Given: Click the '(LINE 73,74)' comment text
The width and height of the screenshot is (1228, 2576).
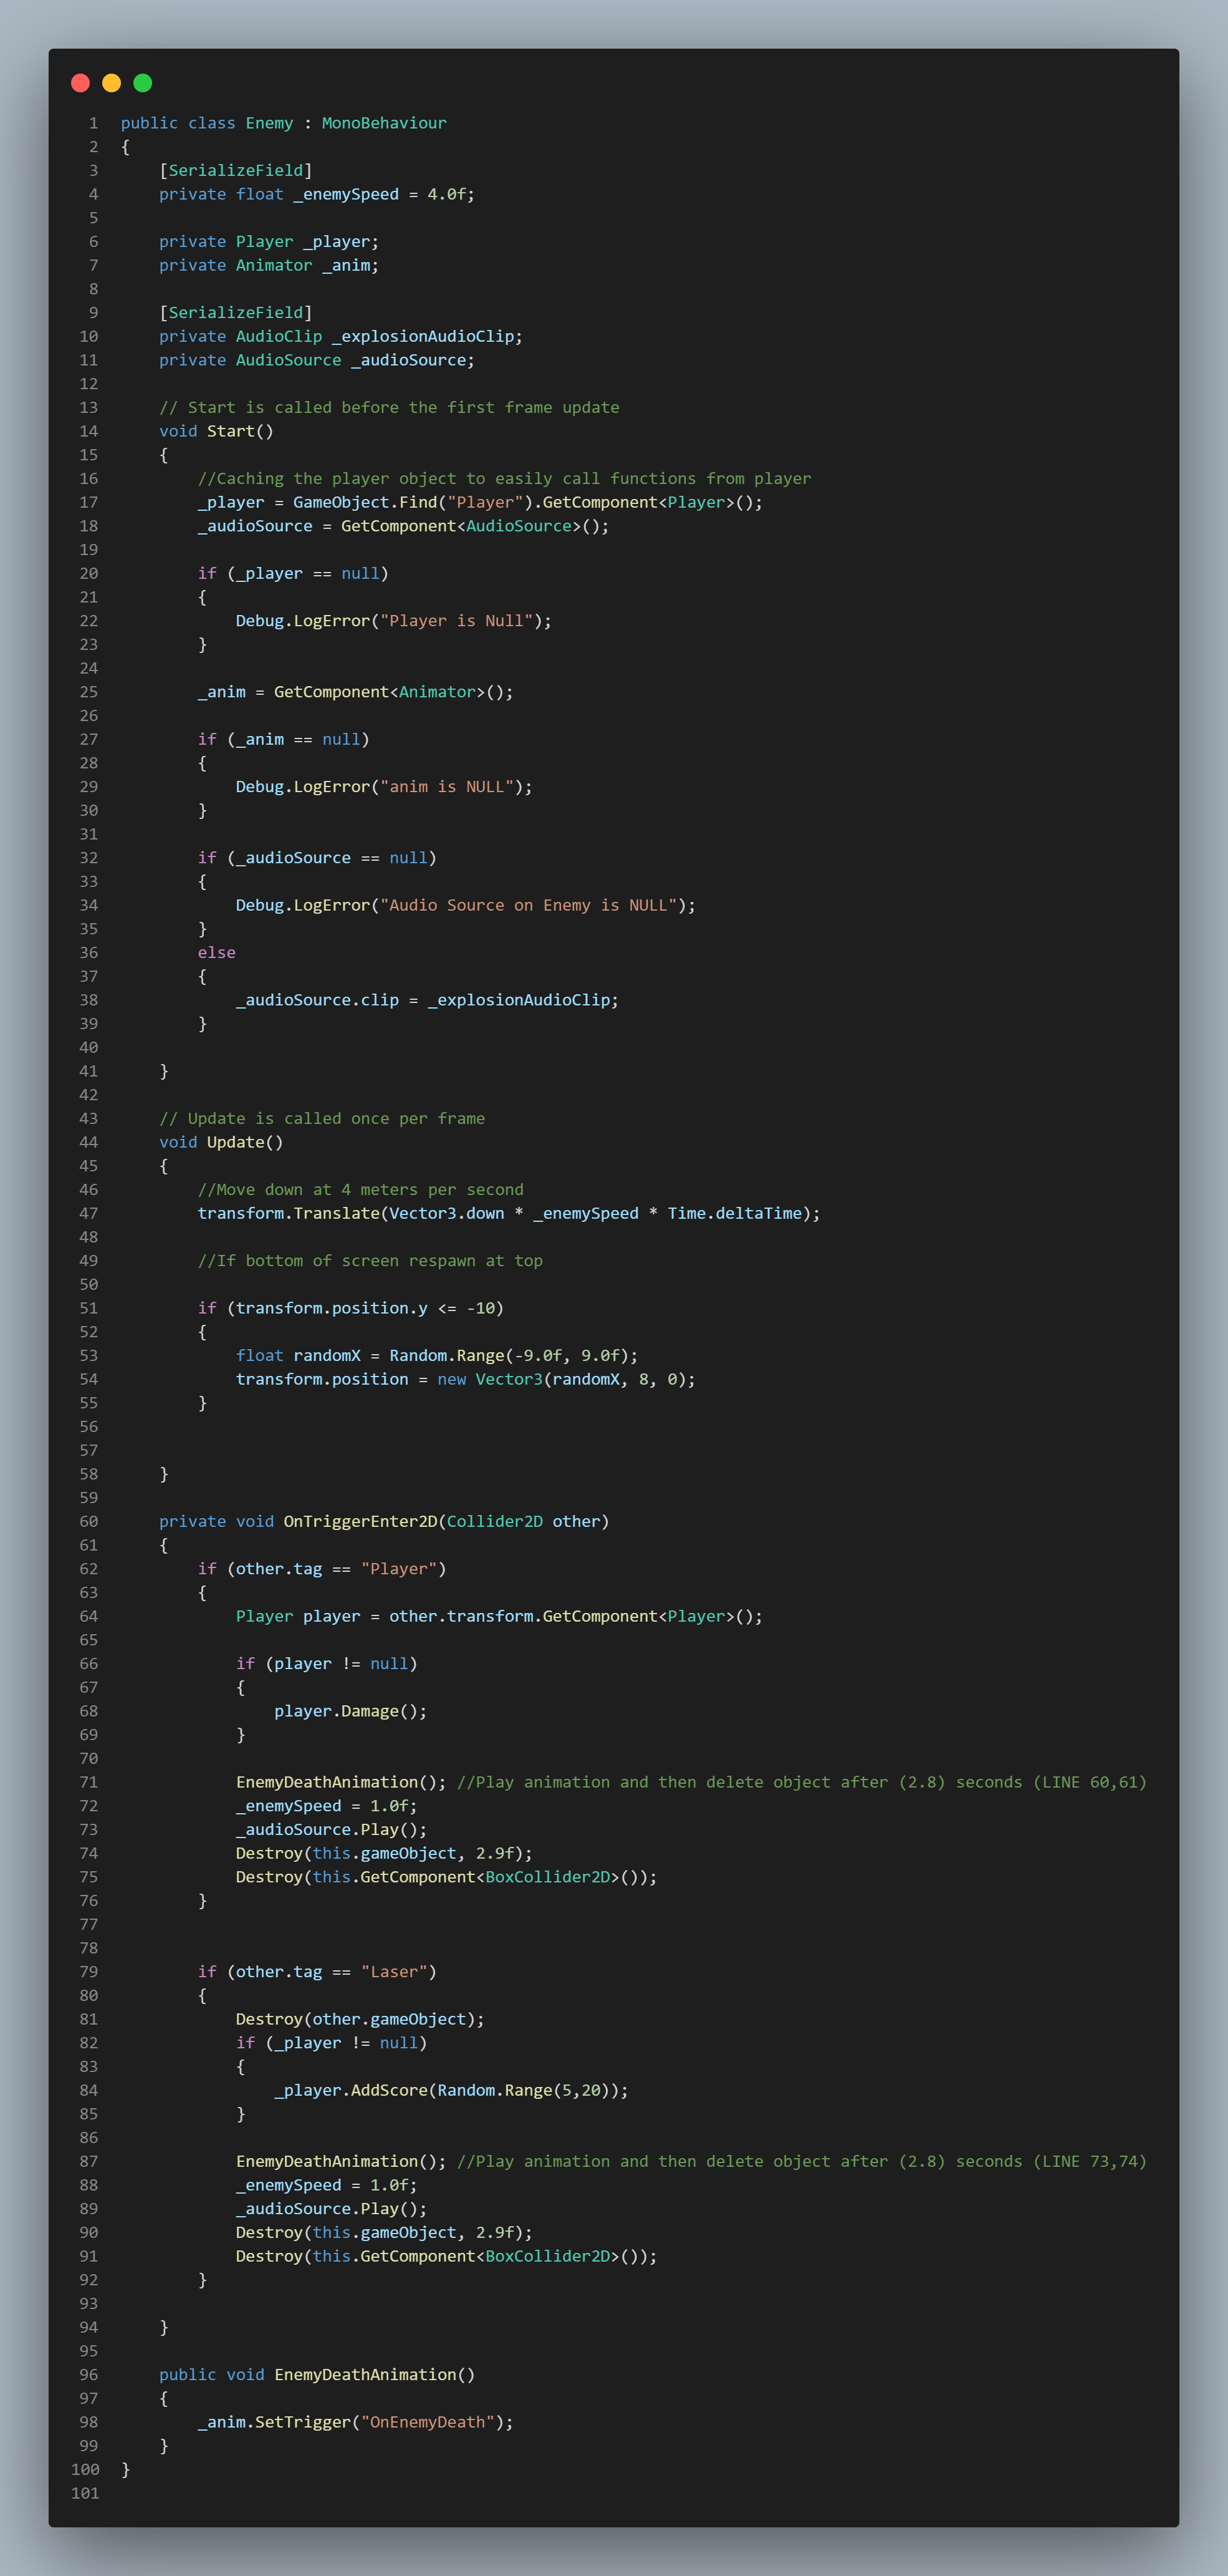Looking at the screenshot, I should pyautogui.click(x=1090, y=2161).
